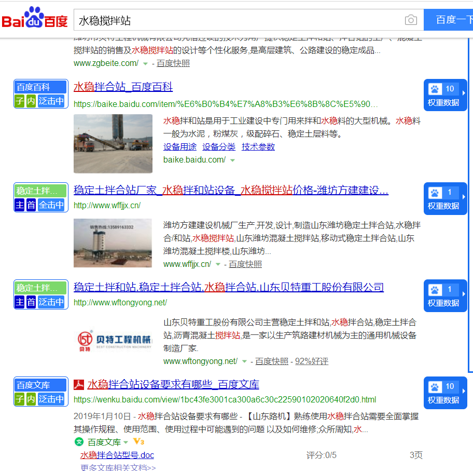Click the 内 tag under the 百度百科 badge
The width and height of the screenshot is (473, 471).
pyautogui.click(x=31, y=101)
